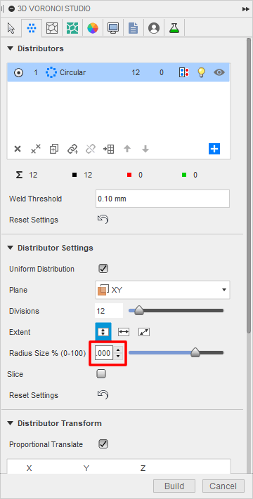Select the Circular distributor row name
This screenshot has height=499, width=253.
point(72,72)
